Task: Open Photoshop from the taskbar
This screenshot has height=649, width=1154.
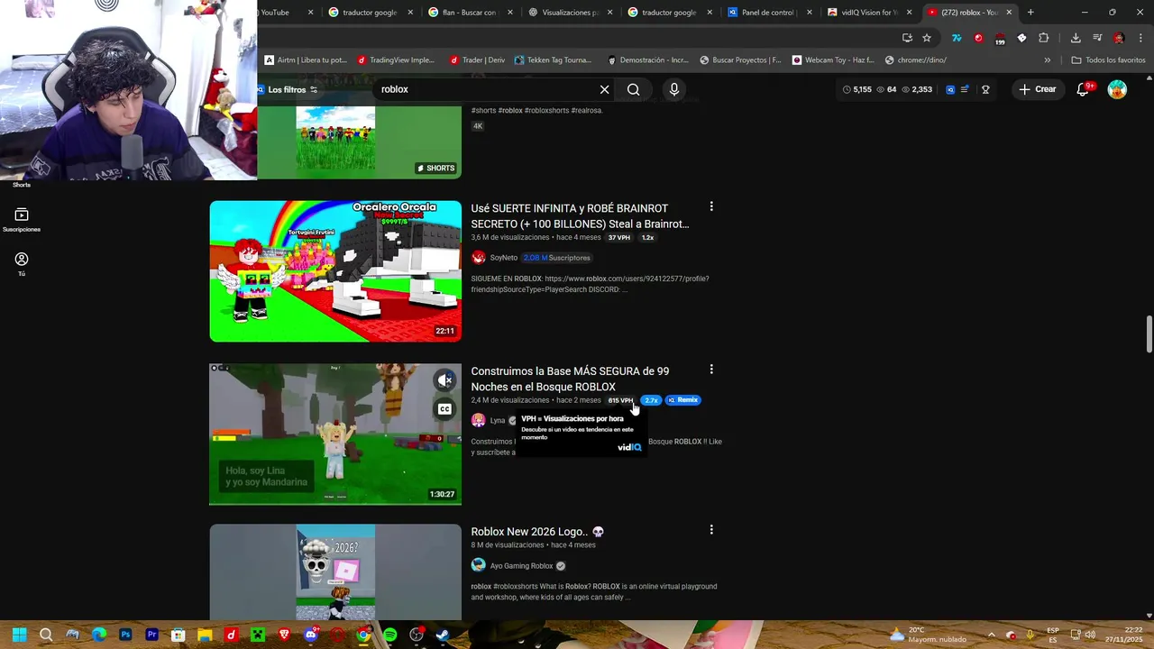Action: pos(125,635)
